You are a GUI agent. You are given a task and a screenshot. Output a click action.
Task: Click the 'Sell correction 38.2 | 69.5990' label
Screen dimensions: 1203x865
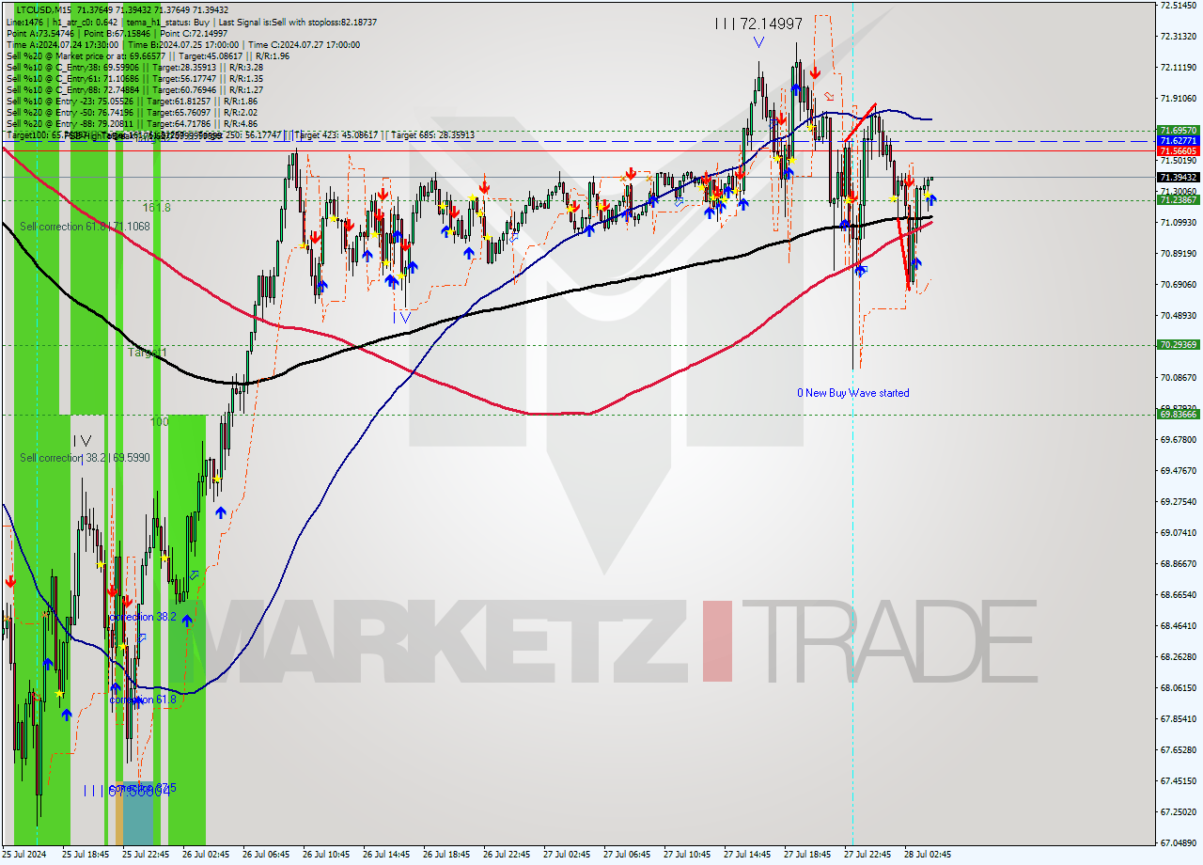(85, 458)
